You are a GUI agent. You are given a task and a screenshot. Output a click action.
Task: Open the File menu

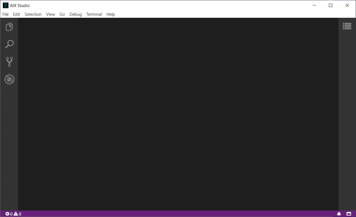click(6, 14)
